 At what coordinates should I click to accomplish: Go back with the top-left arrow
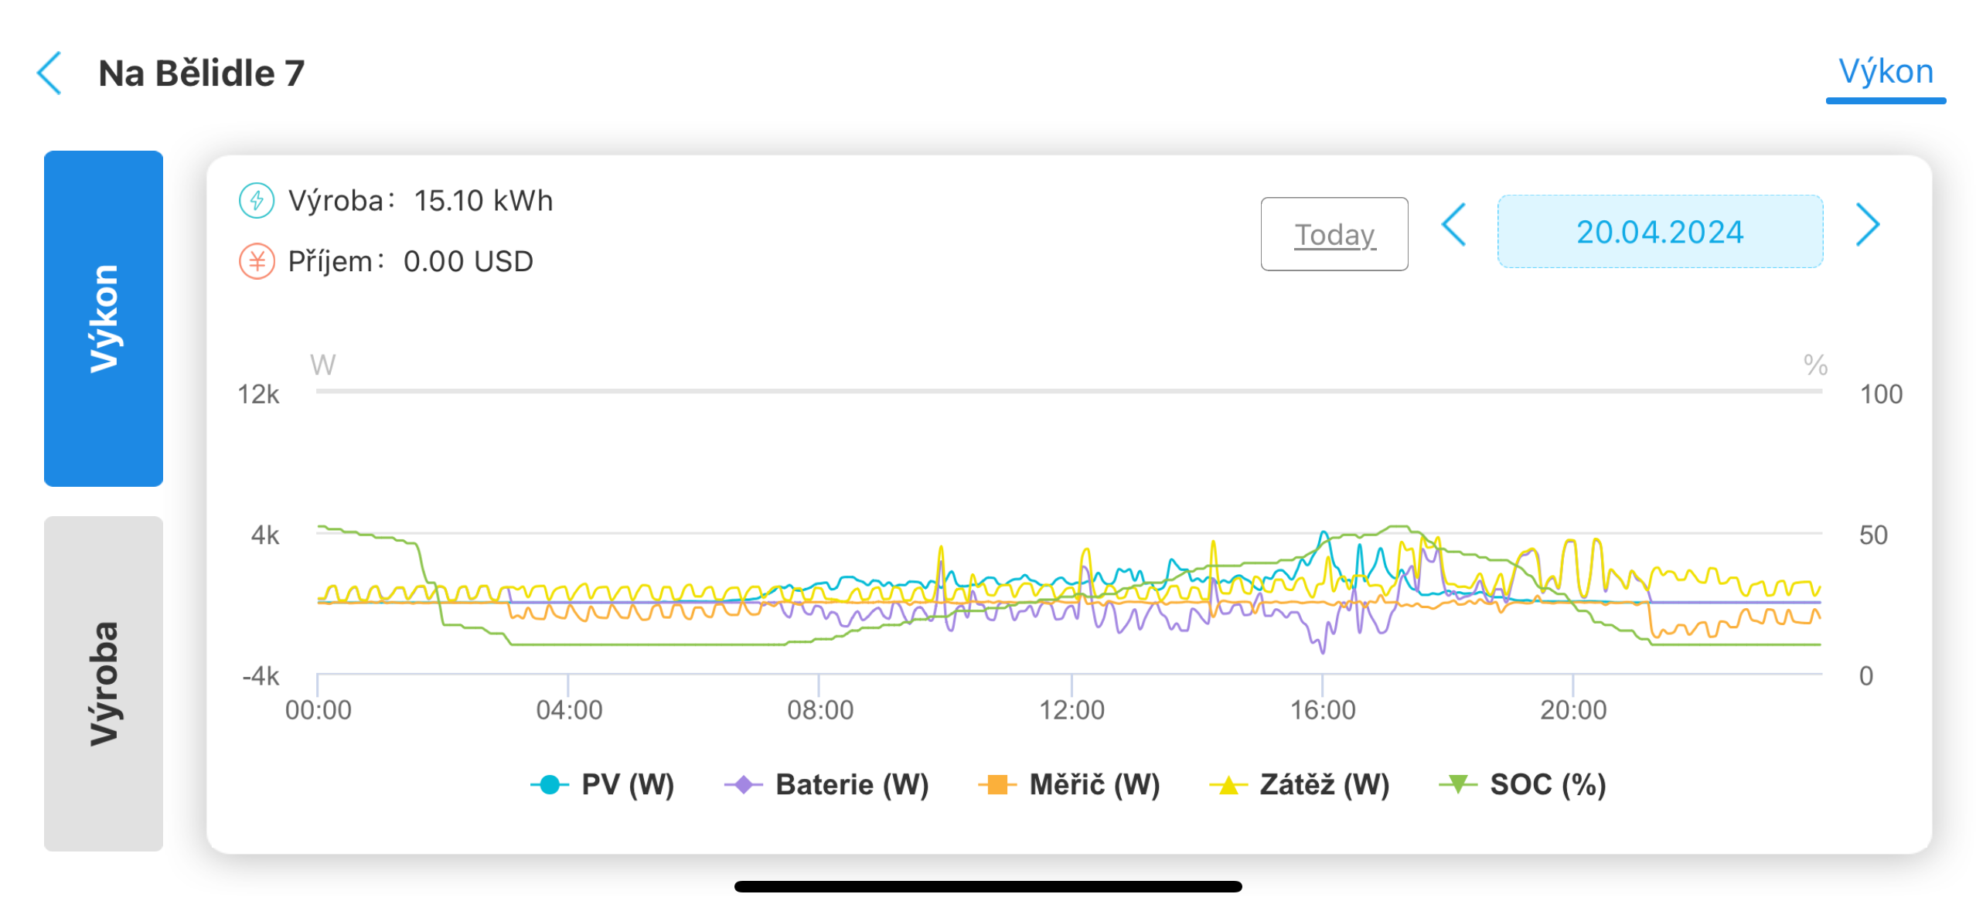tap(49, 73)
